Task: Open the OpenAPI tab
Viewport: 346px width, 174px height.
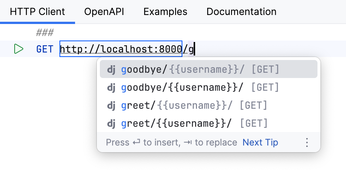Action: point(104,12)
